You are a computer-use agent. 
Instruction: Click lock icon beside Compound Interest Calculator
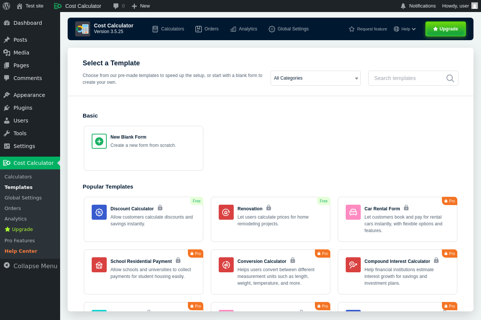pos(436,260)
